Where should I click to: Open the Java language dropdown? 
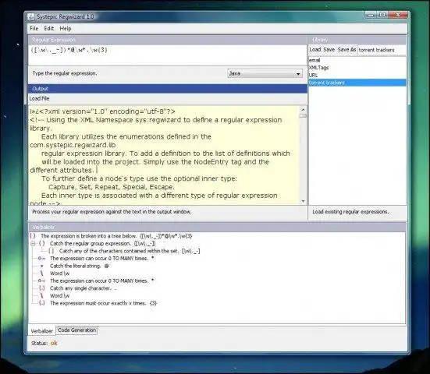click(x=265, y=74)
